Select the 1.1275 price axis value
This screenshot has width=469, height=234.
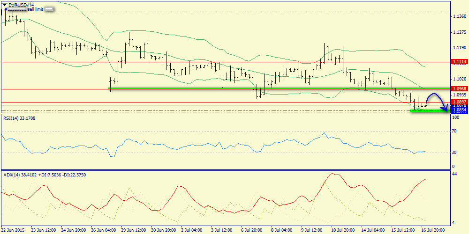pyautogui.click(x=460, y=32)
